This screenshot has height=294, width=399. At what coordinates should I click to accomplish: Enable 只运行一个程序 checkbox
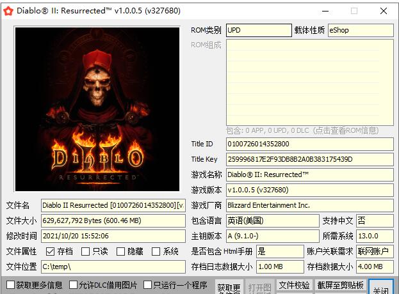(x=147, y=285)
